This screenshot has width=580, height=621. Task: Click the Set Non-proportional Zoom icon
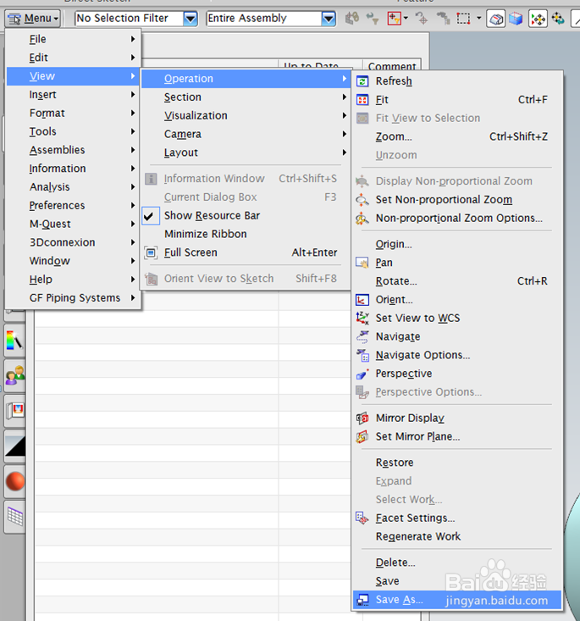(x=362, y=200)
